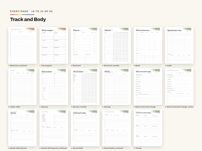Viewport: 202px width, 151px height.
Task: Click the truncated "Name & document change, continu" caption
Action: pos(180,107)
